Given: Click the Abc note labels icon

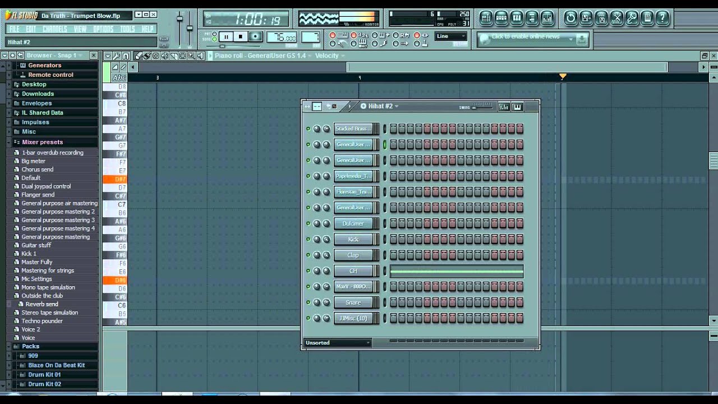Looking at the screenshot, I should click(x=119, y=77).
